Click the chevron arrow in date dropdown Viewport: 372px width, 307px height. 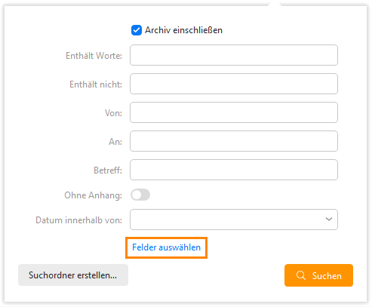(329, 220)
